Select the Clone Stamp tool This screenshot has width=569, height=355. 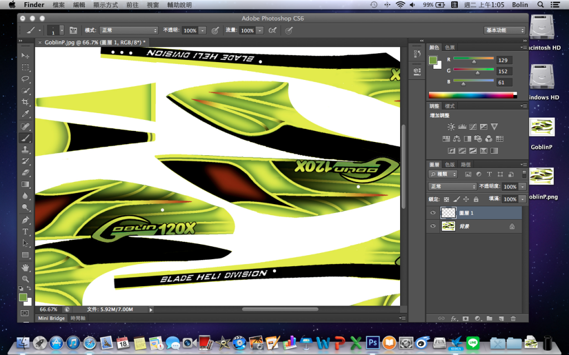click(25, 149)
